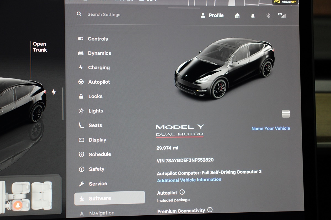Open the Controls settings menu
This screenshot has height=220, width=331.
98,39
